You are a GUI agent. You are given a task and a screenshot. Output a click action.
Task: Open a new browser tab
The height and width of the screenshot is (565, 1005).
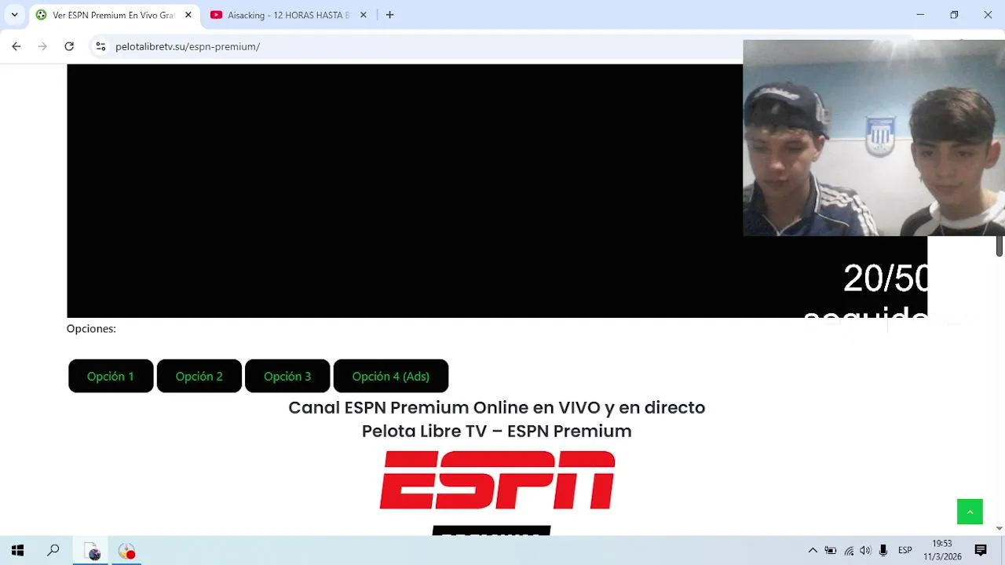[389, 15]
